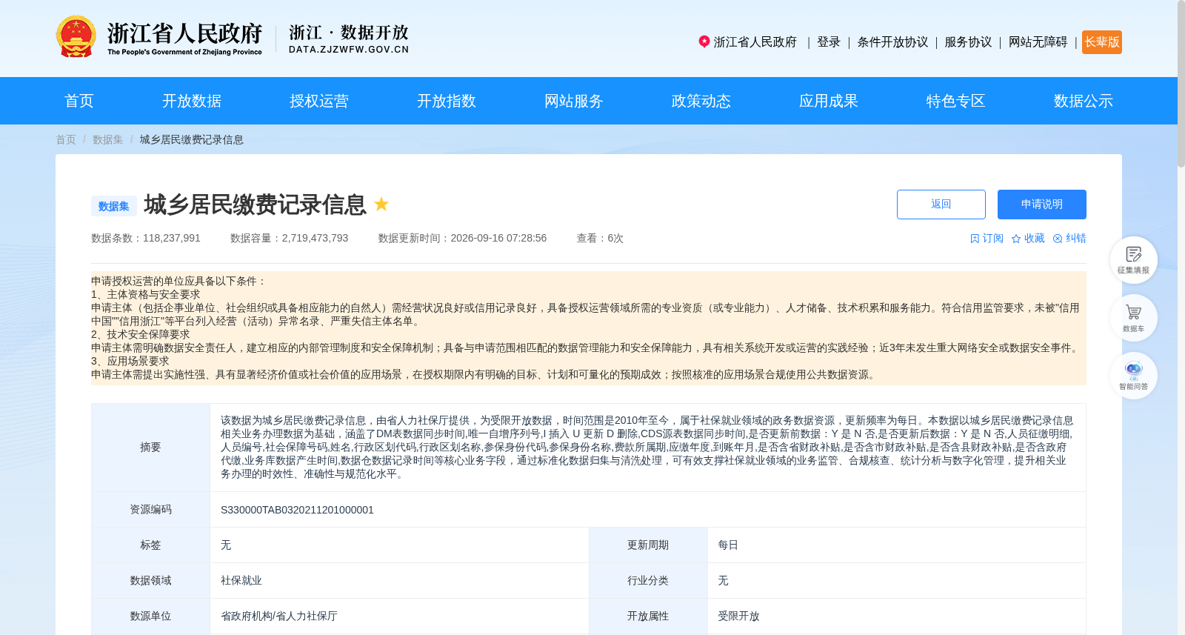Open 网站服务 menu item
Image resolution: width=1185 pixels, height=635 pixels.
coord(574,101)
